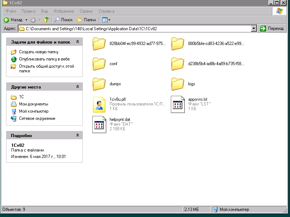
Task: Collapse the file and folder tasks panel
Action: click(77, 42)
